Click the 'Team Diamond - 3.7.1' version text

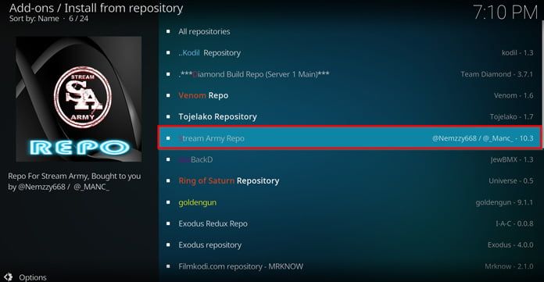pyautogui.click(x=497, y=74)
